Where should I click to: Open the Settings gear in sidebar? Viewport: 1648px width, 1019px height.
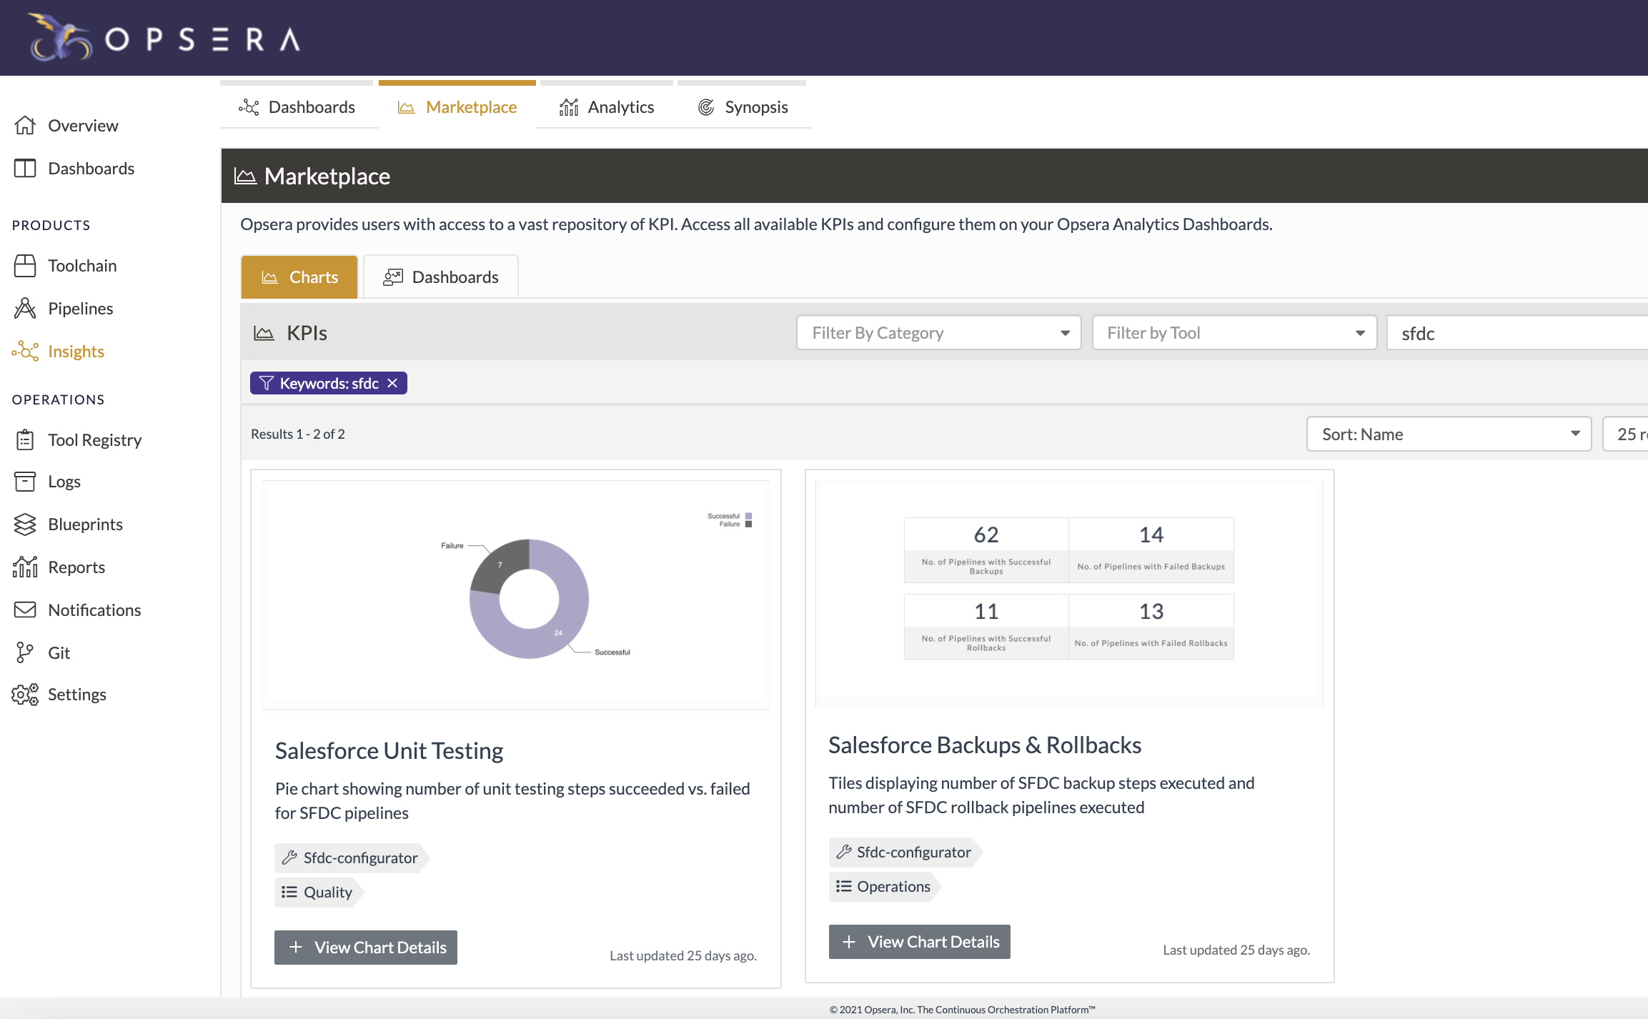pyautogui.click(x=25, y=694)
